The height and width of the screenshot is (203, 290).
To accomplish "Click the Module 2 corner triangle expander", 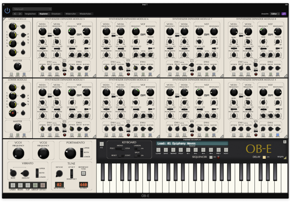I will coord(158,136).
